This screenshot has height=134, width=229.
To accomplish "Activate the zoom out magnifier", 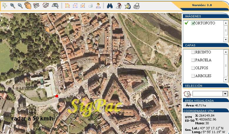I will point(20,6).
